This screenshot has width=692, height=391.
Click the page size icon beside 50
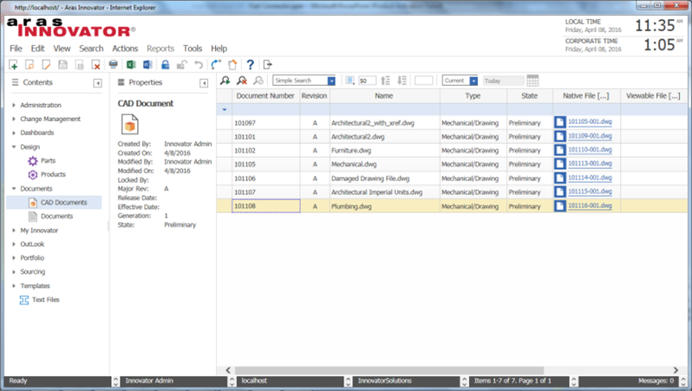tap(350, 81)
